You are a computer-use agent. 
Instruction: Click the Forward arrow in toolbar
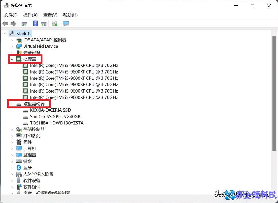[x=13, y=24]
